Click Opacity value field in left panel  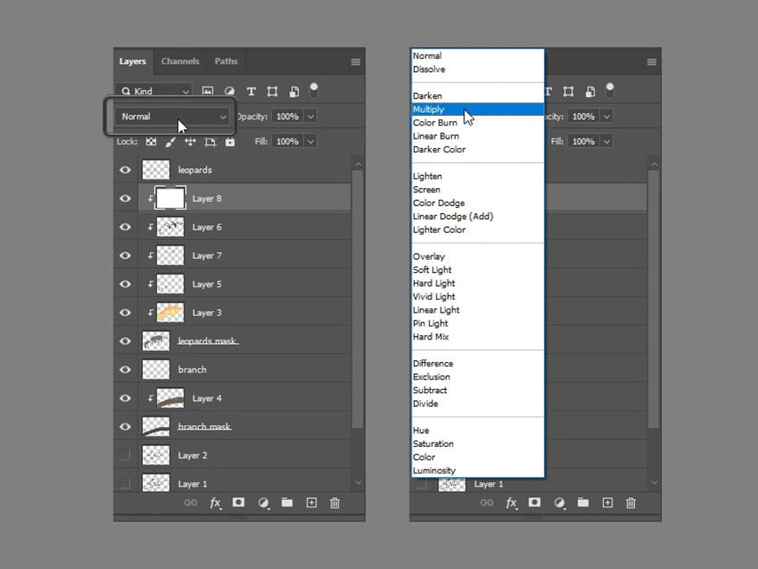click(x=288, y=117)
